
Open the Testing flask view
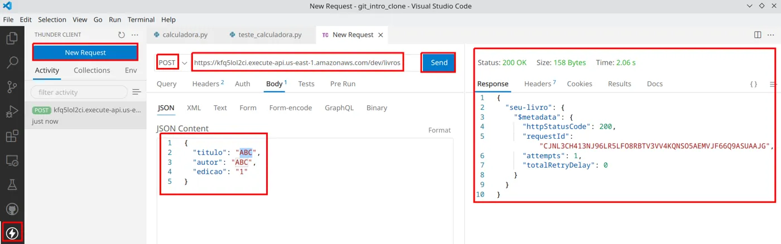[12, 184]
